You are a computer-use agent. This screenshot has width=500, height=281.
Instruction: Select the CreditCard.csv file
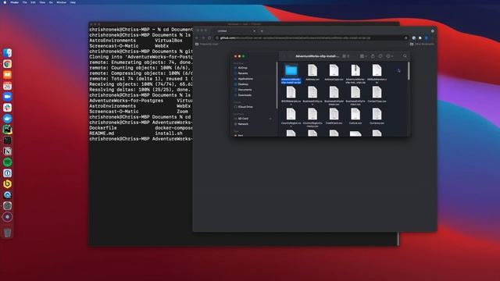[334, 116]
